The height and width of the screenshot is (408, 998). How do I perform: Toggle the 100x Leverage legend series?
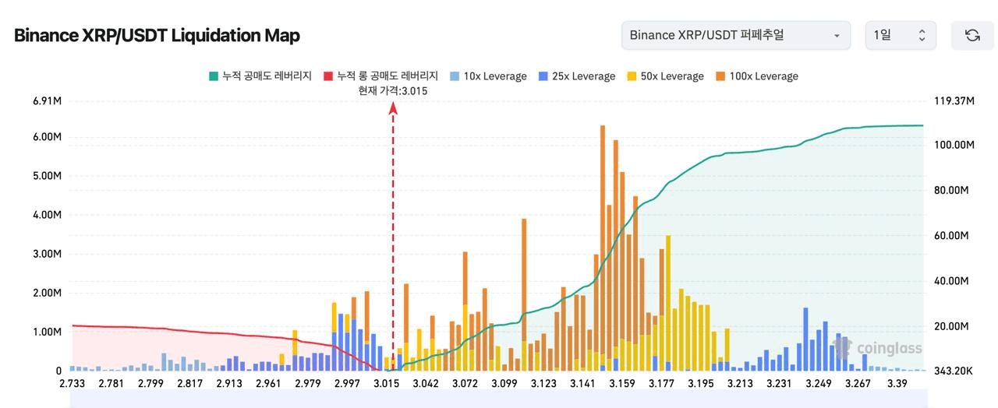coord(756,76)
